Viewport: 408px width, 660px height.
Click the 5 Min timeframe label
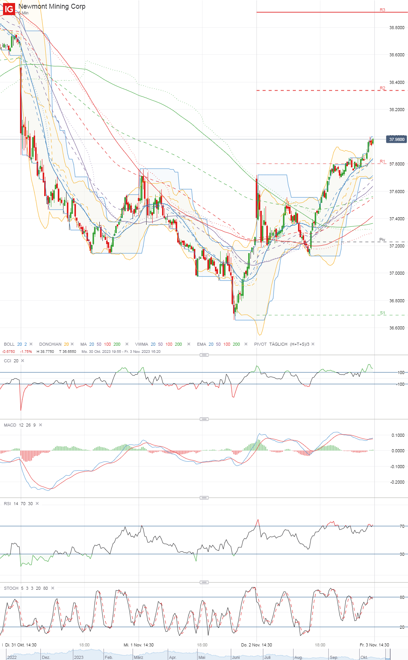pos(23,13)
